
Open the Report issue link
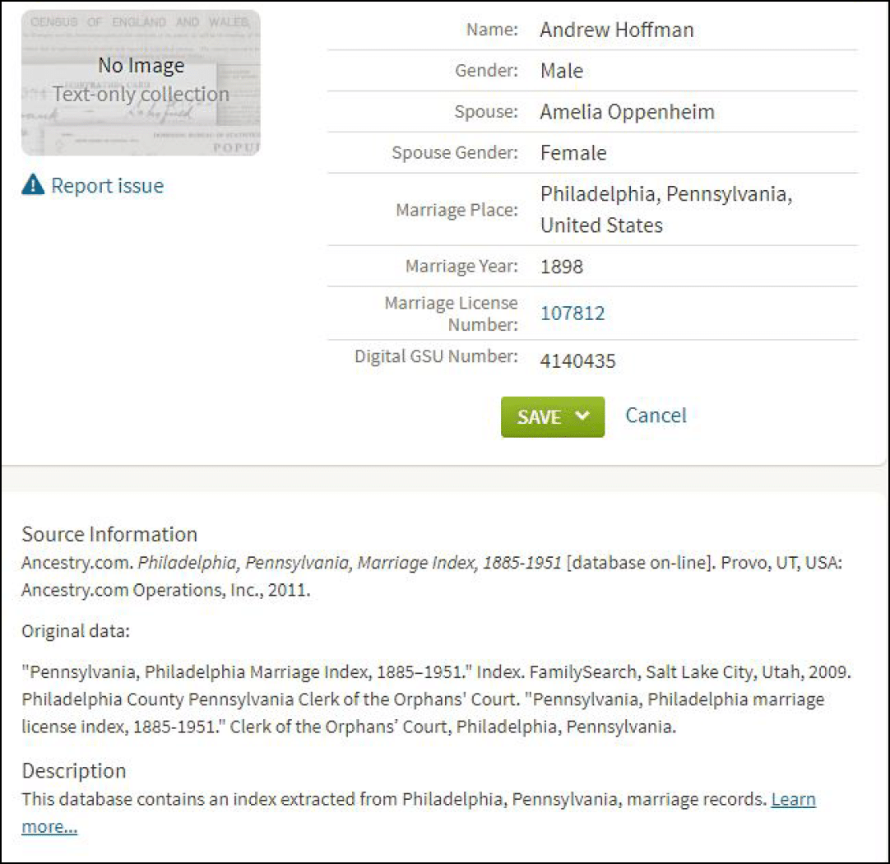(107, 186)
